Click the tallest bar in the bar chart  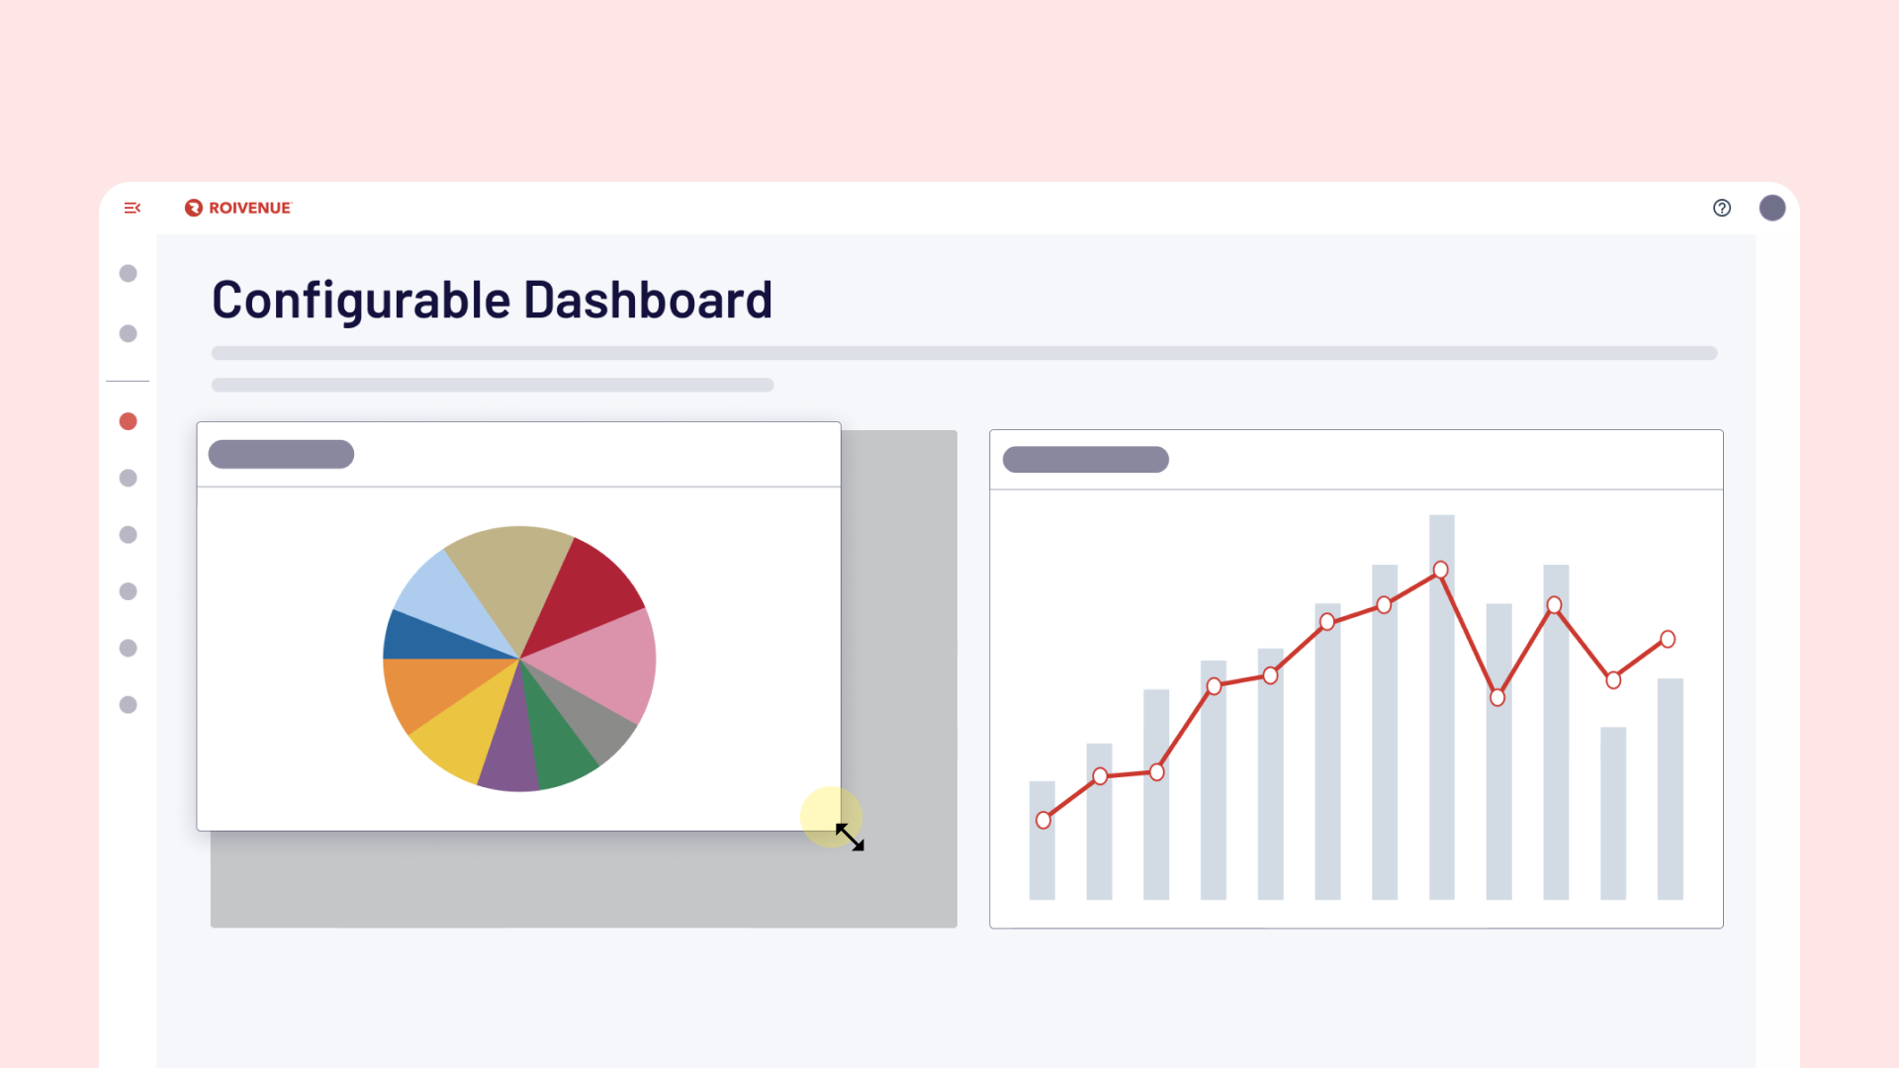pyautogui.click(x=1442, y=707)
